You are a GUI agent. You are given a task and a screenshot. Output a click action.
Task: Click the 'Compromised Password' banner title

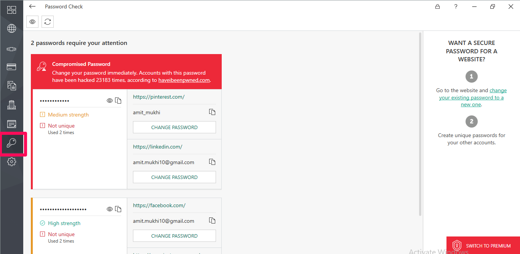tap(81, 64)
